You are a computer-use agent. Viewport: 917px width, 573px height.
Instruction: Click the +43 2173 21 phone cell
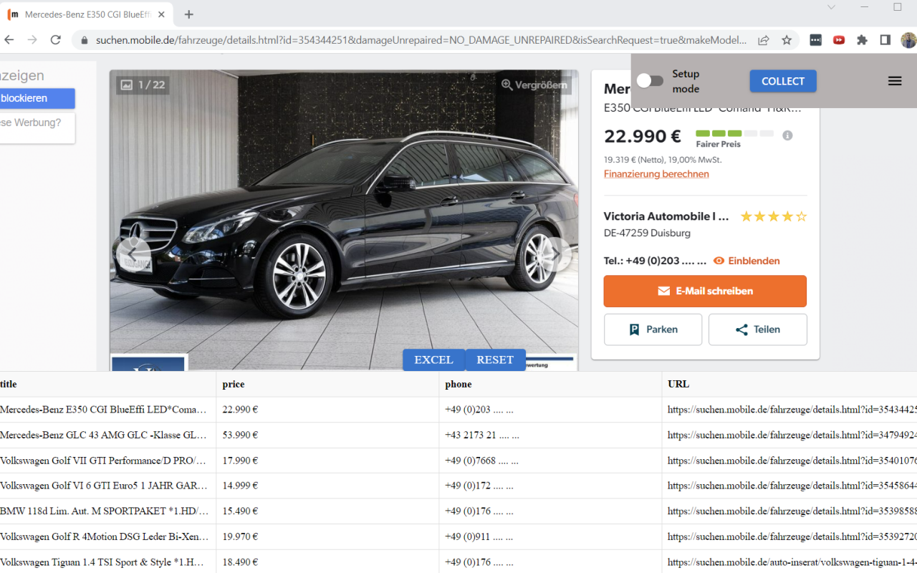550,435
